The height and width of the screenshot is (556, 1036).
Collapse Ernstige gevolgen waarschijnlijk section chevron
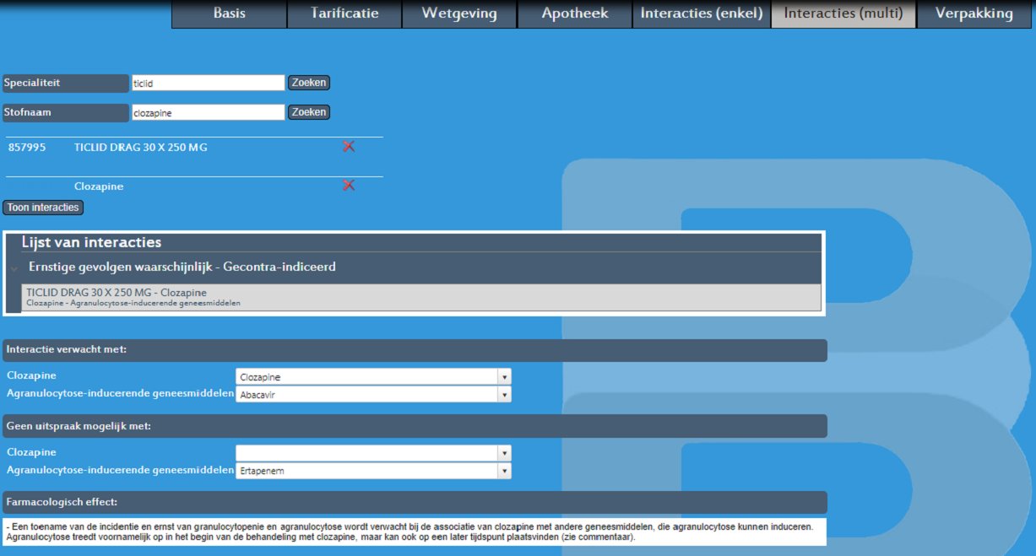(14, 268)
